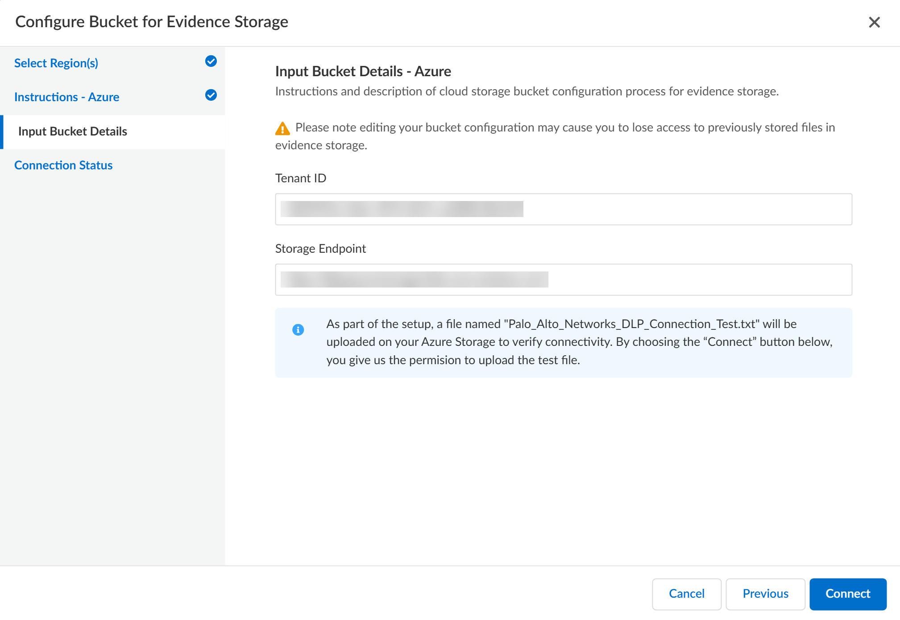The width and height of the screenshot is (900, 620).
Task: Click the Configure Bucket for Evidence Storage title
Action: (x=152, y=22)
